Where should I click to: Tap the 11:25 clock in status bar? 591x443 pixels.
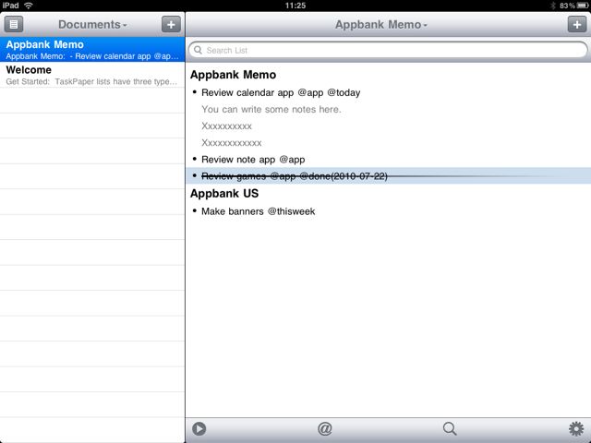point(295,6)
